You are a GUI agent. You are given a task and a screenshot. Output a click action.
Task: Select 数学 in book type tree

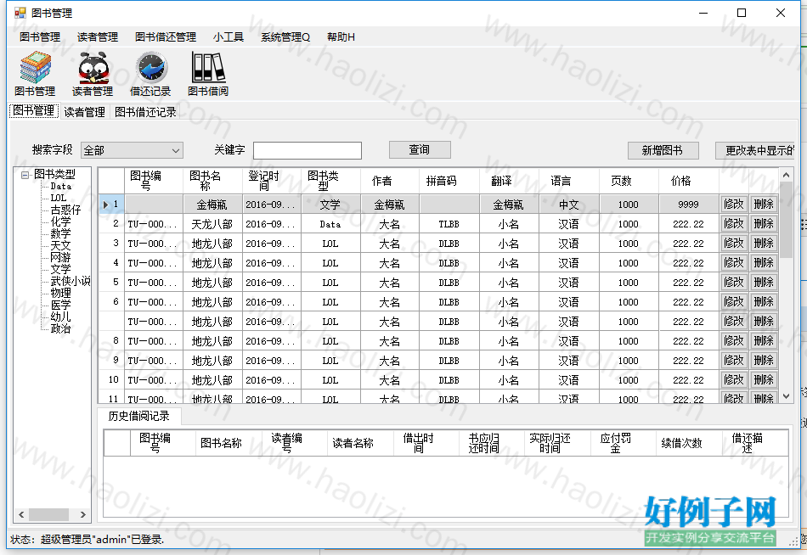[60, 233]
